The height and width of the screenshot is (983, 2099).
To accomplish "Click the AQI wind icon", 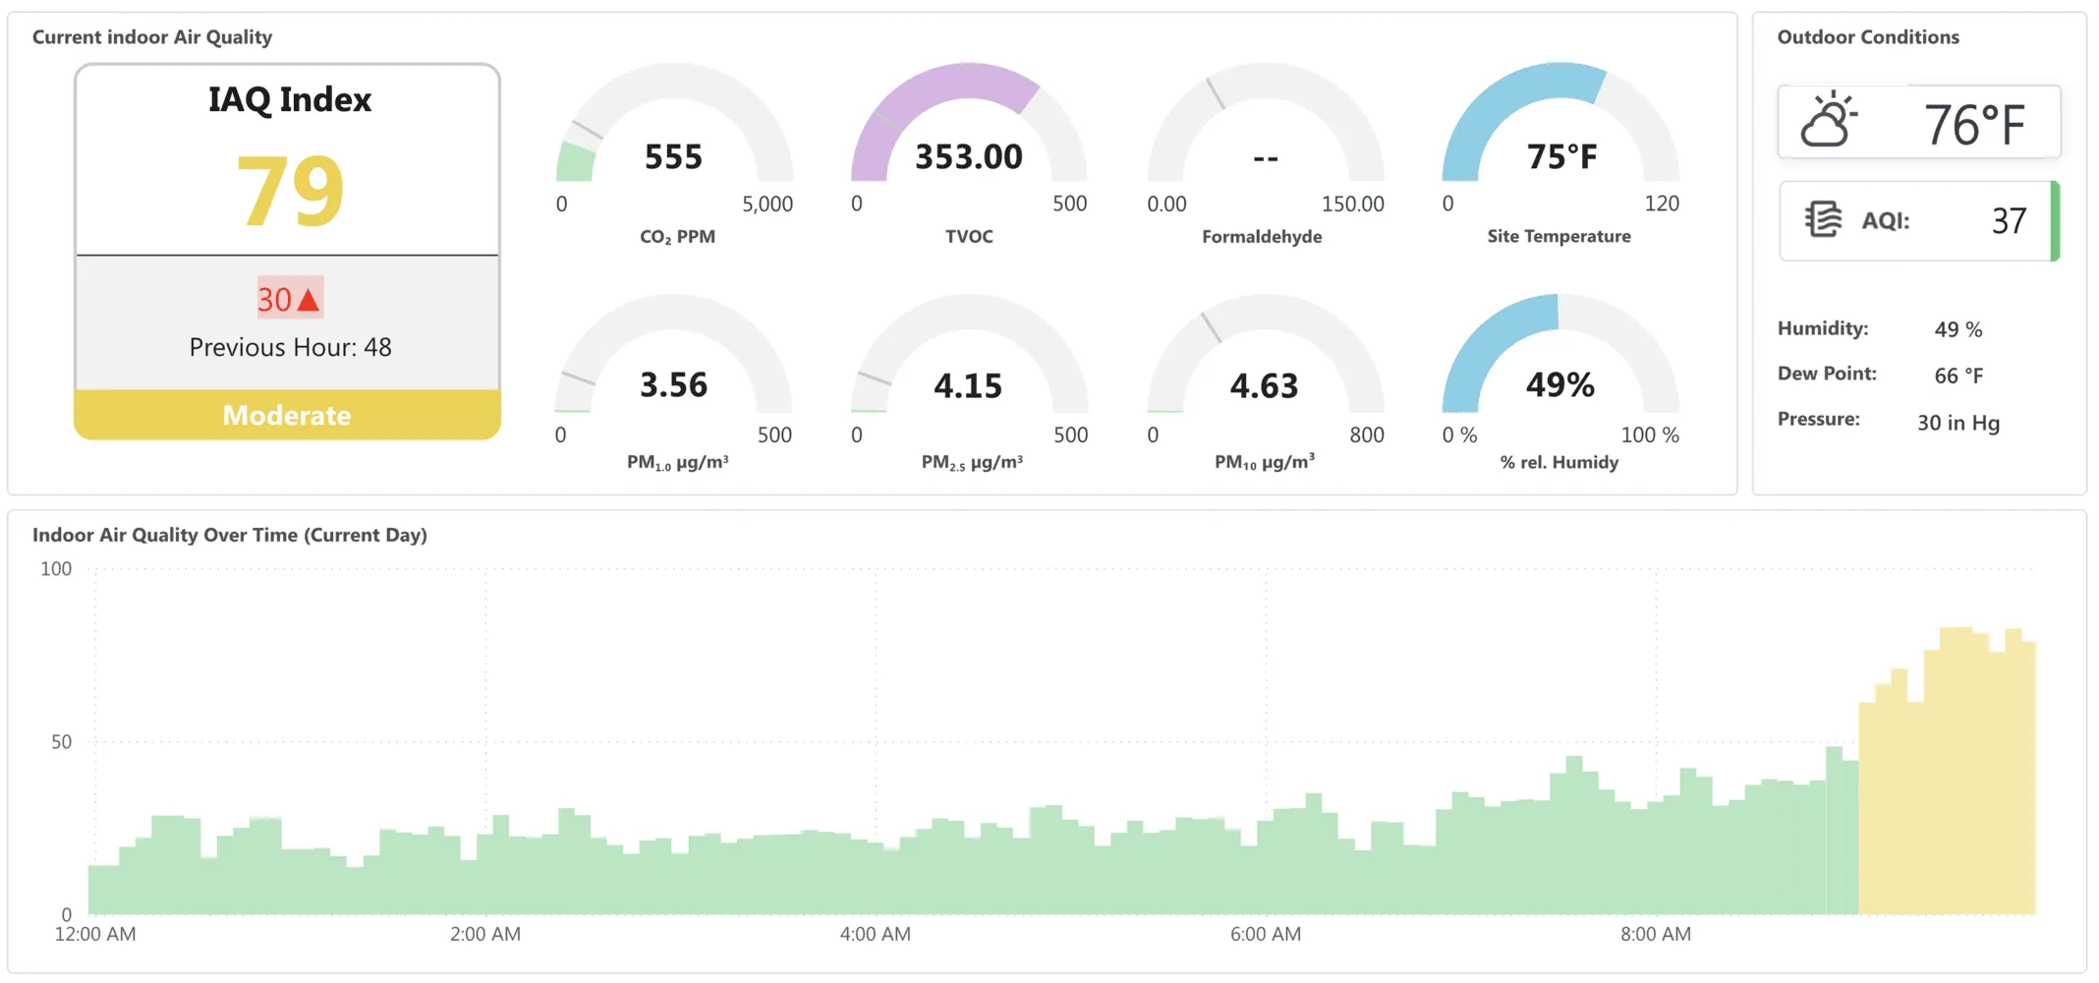I will pyautogui.click(x=1823, y=219).
